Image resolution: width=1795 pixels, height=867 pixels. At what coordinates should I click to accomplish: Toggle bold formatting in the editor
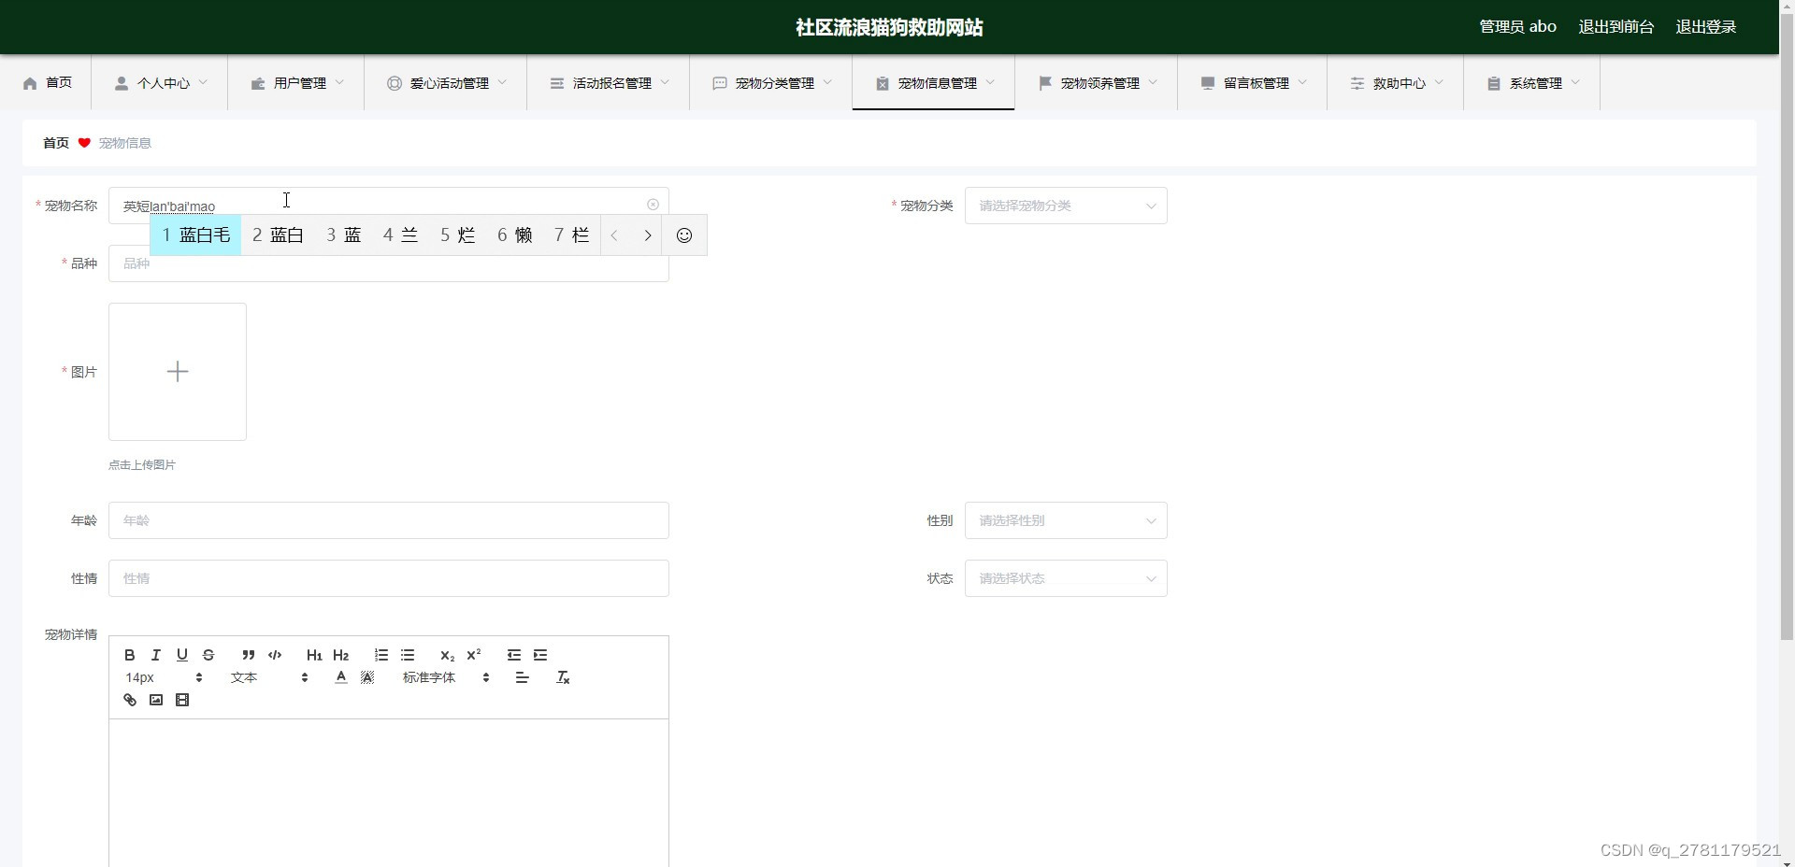pyautogui.click(x=130, y=655)
